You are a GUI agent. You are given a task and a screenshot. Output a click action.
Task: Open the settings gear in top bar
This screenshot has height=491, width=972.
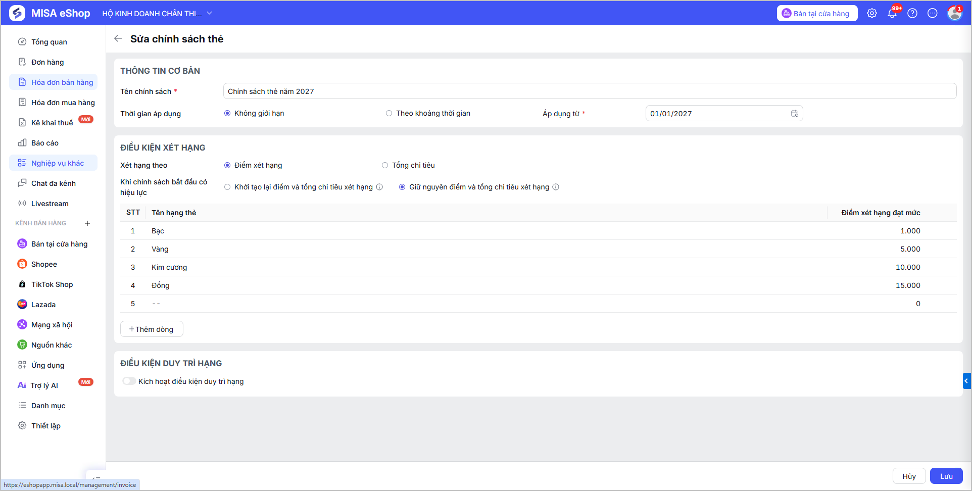[872, 13]
